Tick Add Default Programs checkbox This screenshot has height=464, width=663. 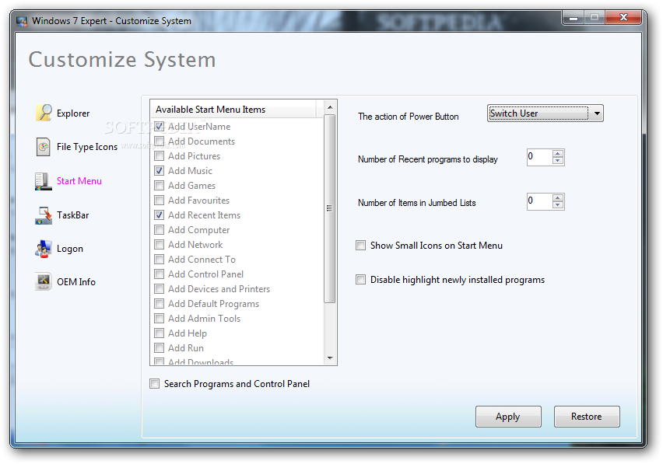tap(159, 304)
